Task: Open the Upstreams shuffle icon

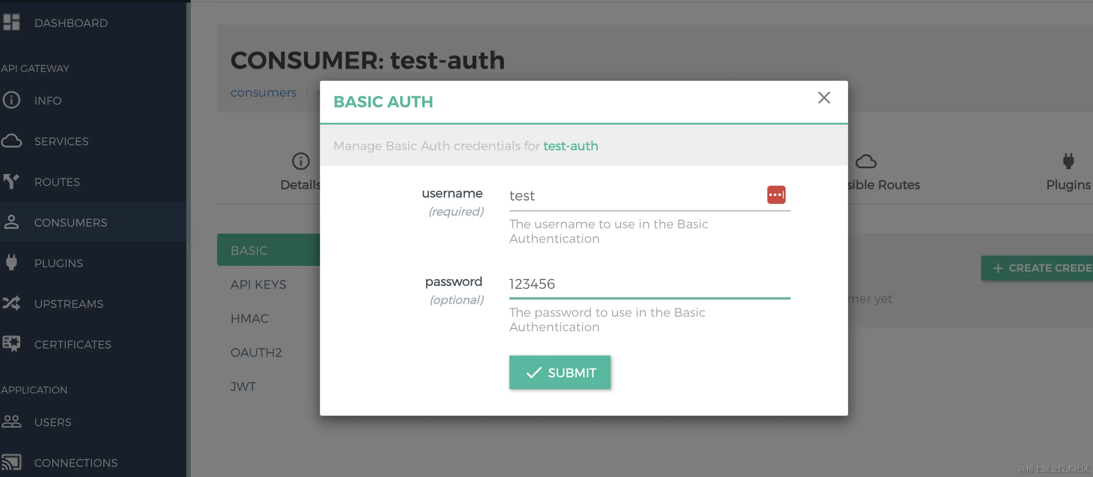Action: click(x=11, y=303)
